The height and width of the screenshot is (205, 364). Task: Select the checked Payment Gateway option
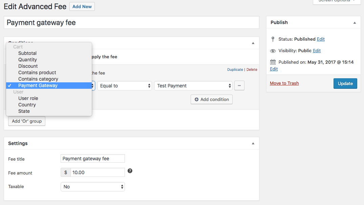[x=49, y=85]
